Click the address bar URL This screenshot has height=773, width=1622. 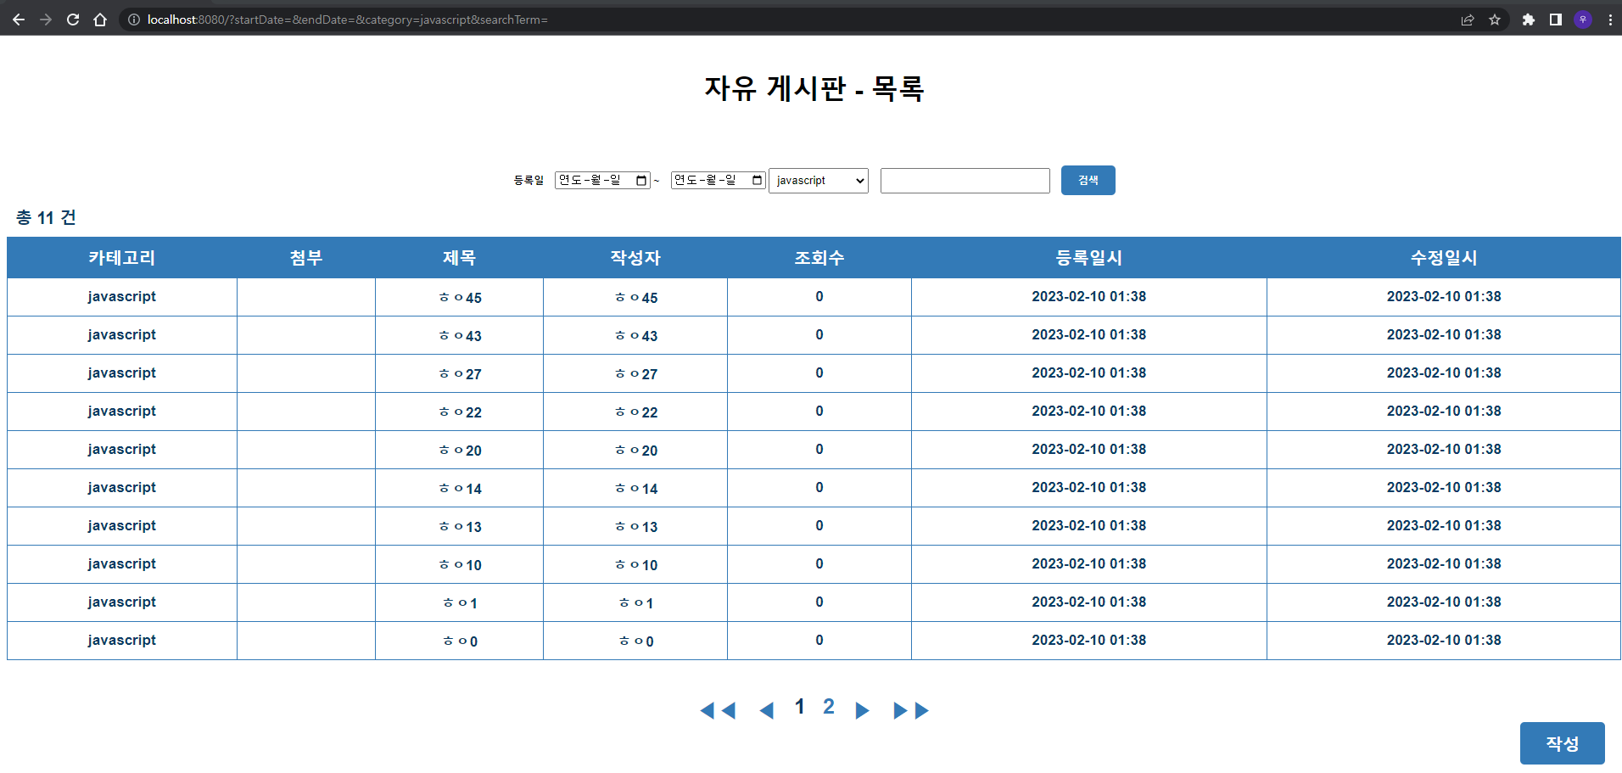point(347,20)
